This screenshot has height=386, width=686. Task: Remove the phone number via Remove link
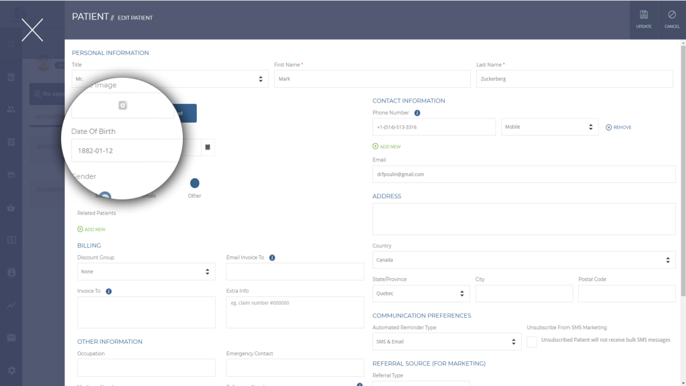[618, 127]
